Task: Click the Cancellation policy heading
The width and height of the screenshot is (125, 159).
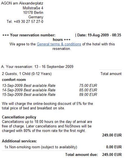Action: [x=19, y=117]
